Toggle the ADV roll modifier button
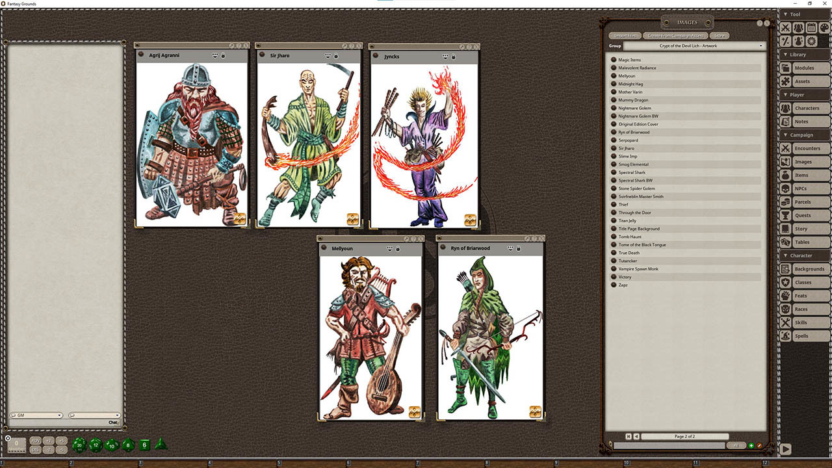This screenshot has width=832, height=468. [36, 441]
